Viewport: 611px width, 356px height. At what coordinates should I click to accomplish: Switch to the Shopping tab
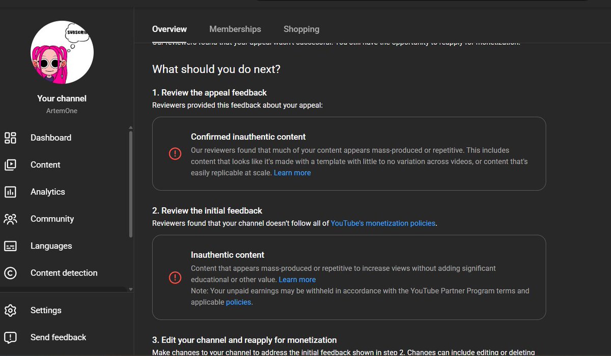click(301, 29)
